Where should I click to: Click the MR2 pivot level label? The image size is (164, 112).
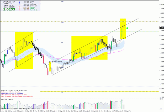[x=62, y=22]
